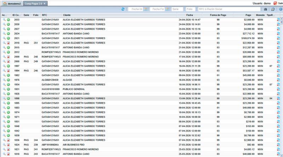Viewport: 283px width, 157px height.
Task: Switch to the demodemo2 tab
Action: (x=12, y=3)
